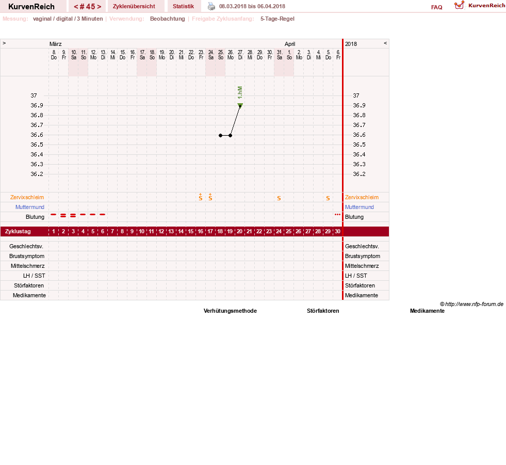Click the 27. Di date header
Screen dimensions: 506x465
[x=240, y=55]
